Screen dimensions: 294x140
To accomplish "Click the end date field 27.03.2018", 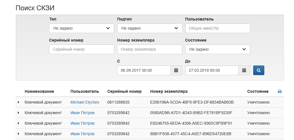I will (x=212, y=70).
